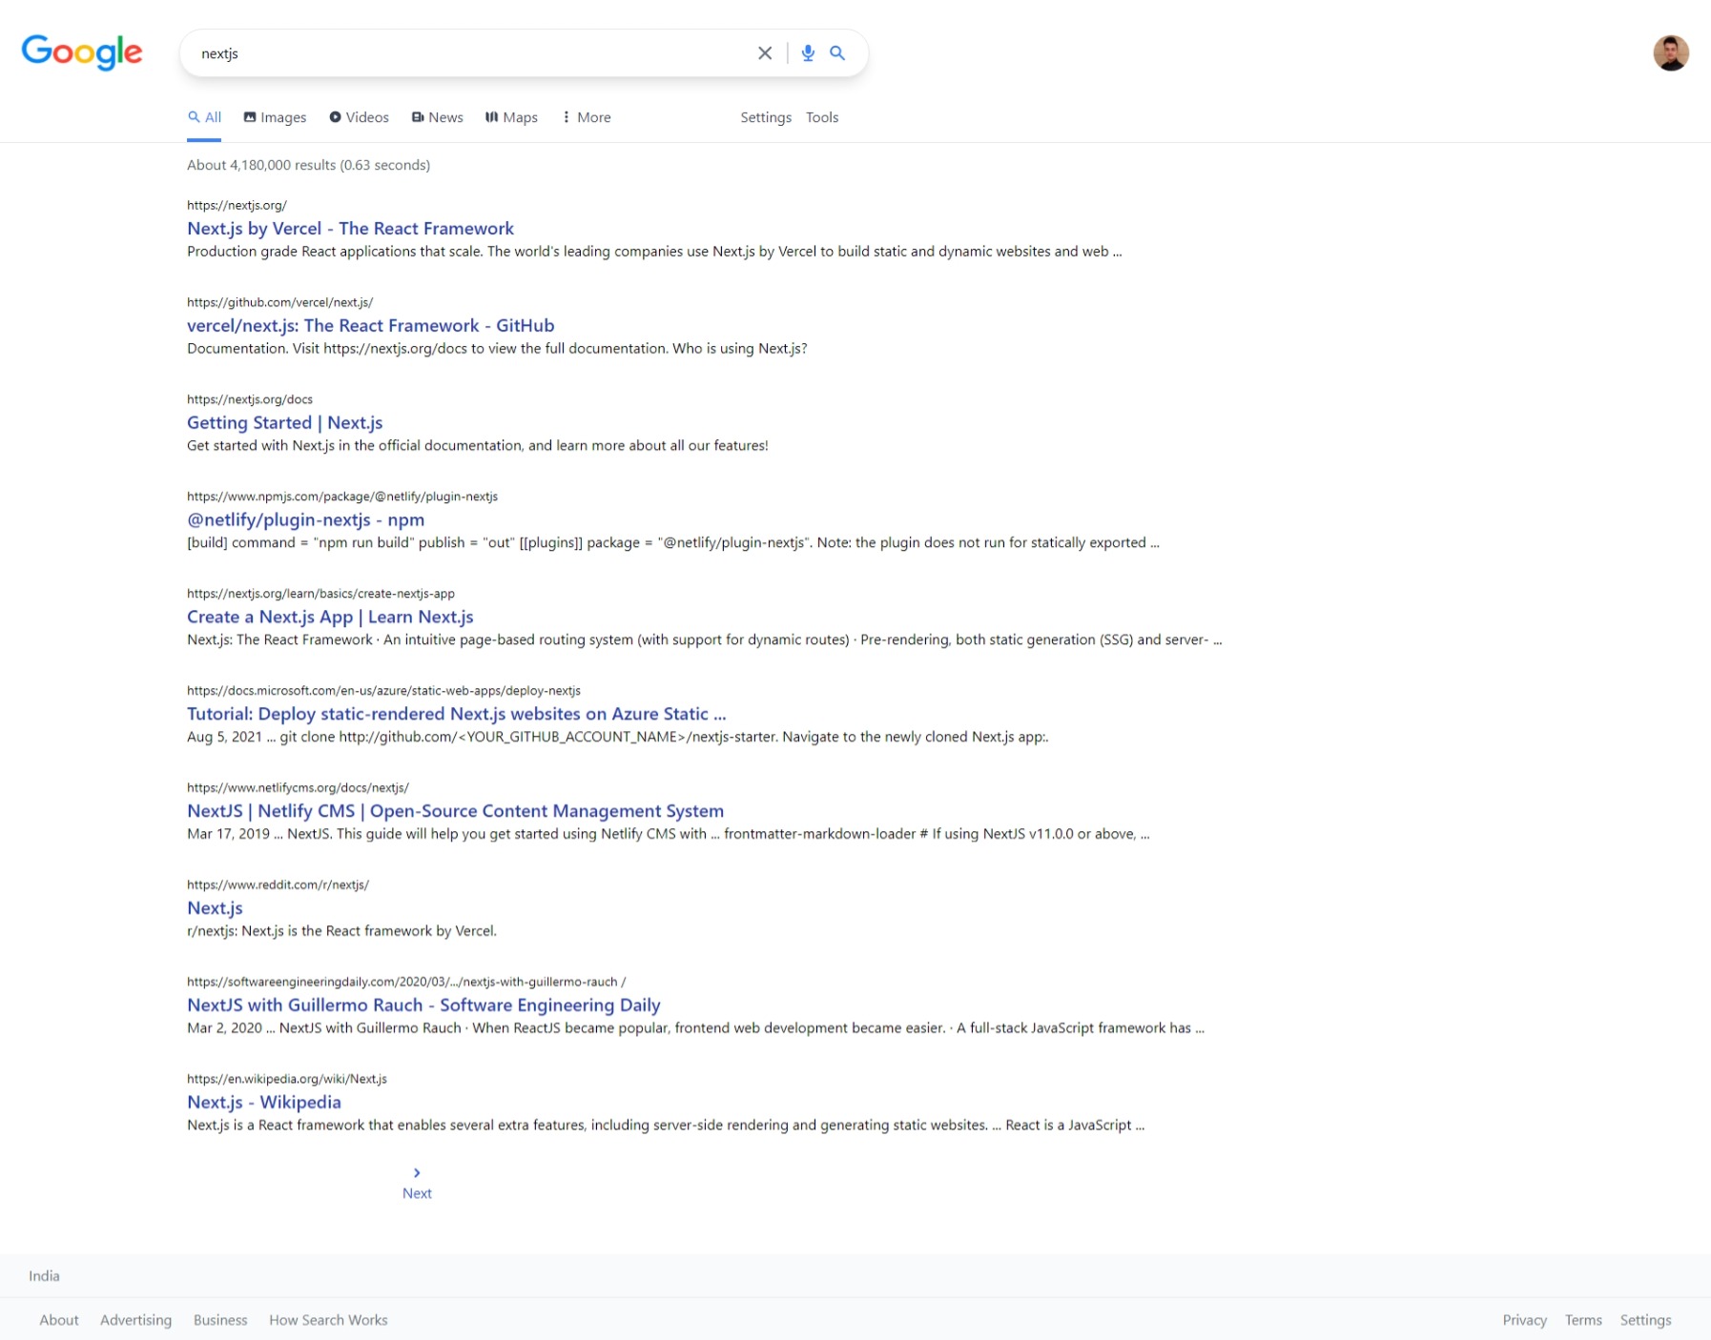Open the user profile avatar

(1670, 53)
